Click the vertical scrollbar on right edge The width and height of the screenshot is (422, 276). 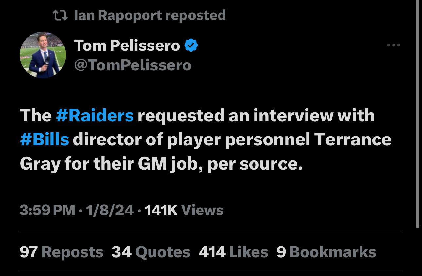point(417,115)
